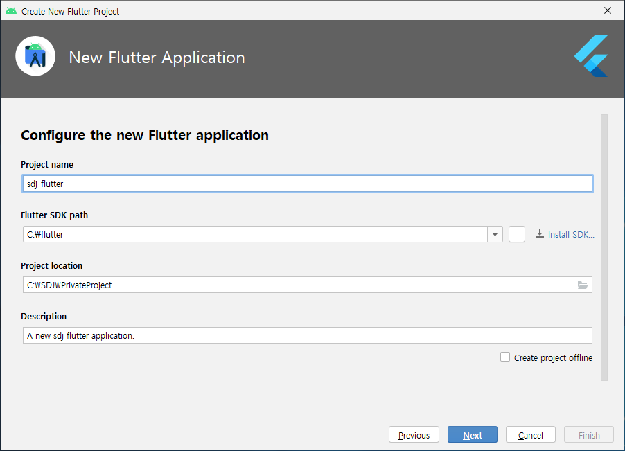Viewport: 625px width, 451px height.
Task: Click the Install SDK link
Action: [x=571, y=235]
